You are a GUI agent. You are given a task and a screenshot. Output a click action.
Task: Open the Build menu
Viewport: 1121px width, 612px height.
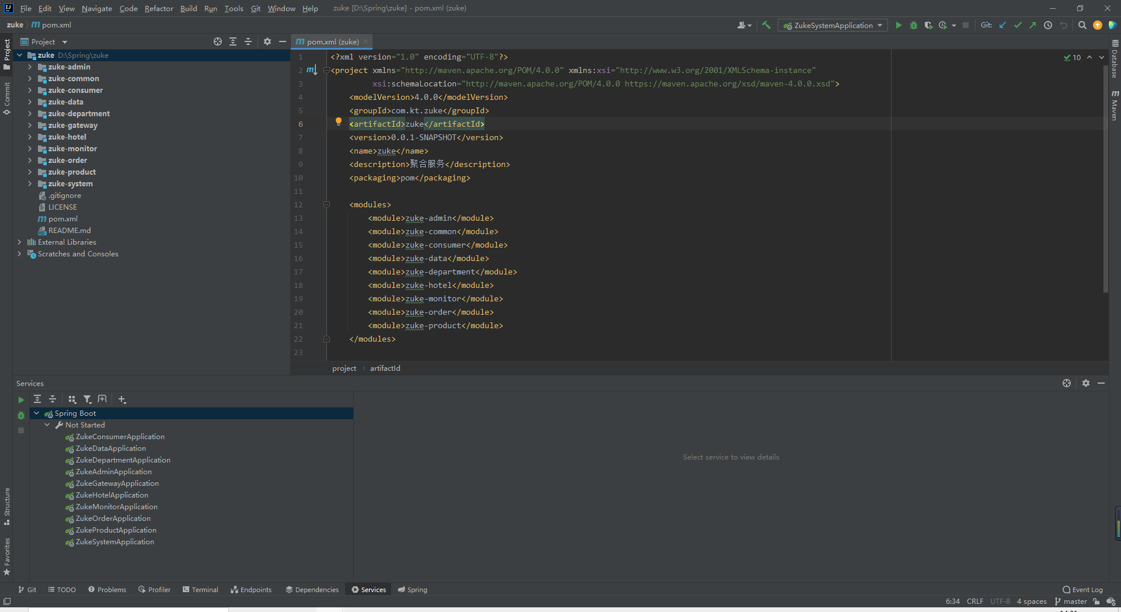click(189, 8)
